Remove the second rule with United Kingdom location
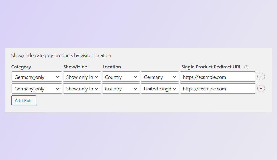The image size is (277, 160). [x=261, y=89]
